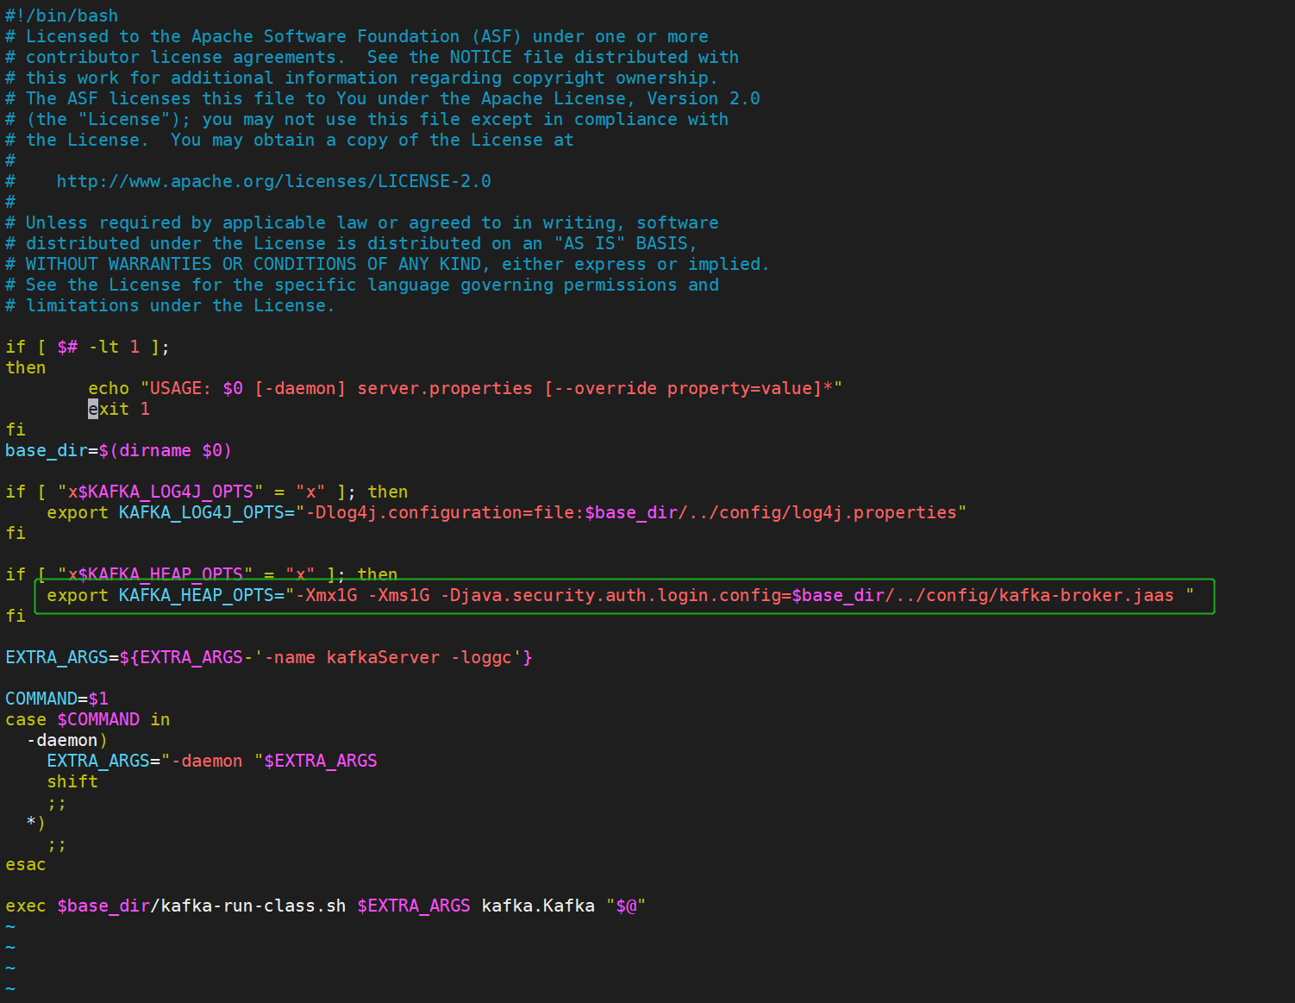Click the #!/bin/bash shebang line
This screenshot has width=1295, height=1003.
click(61, 16)
